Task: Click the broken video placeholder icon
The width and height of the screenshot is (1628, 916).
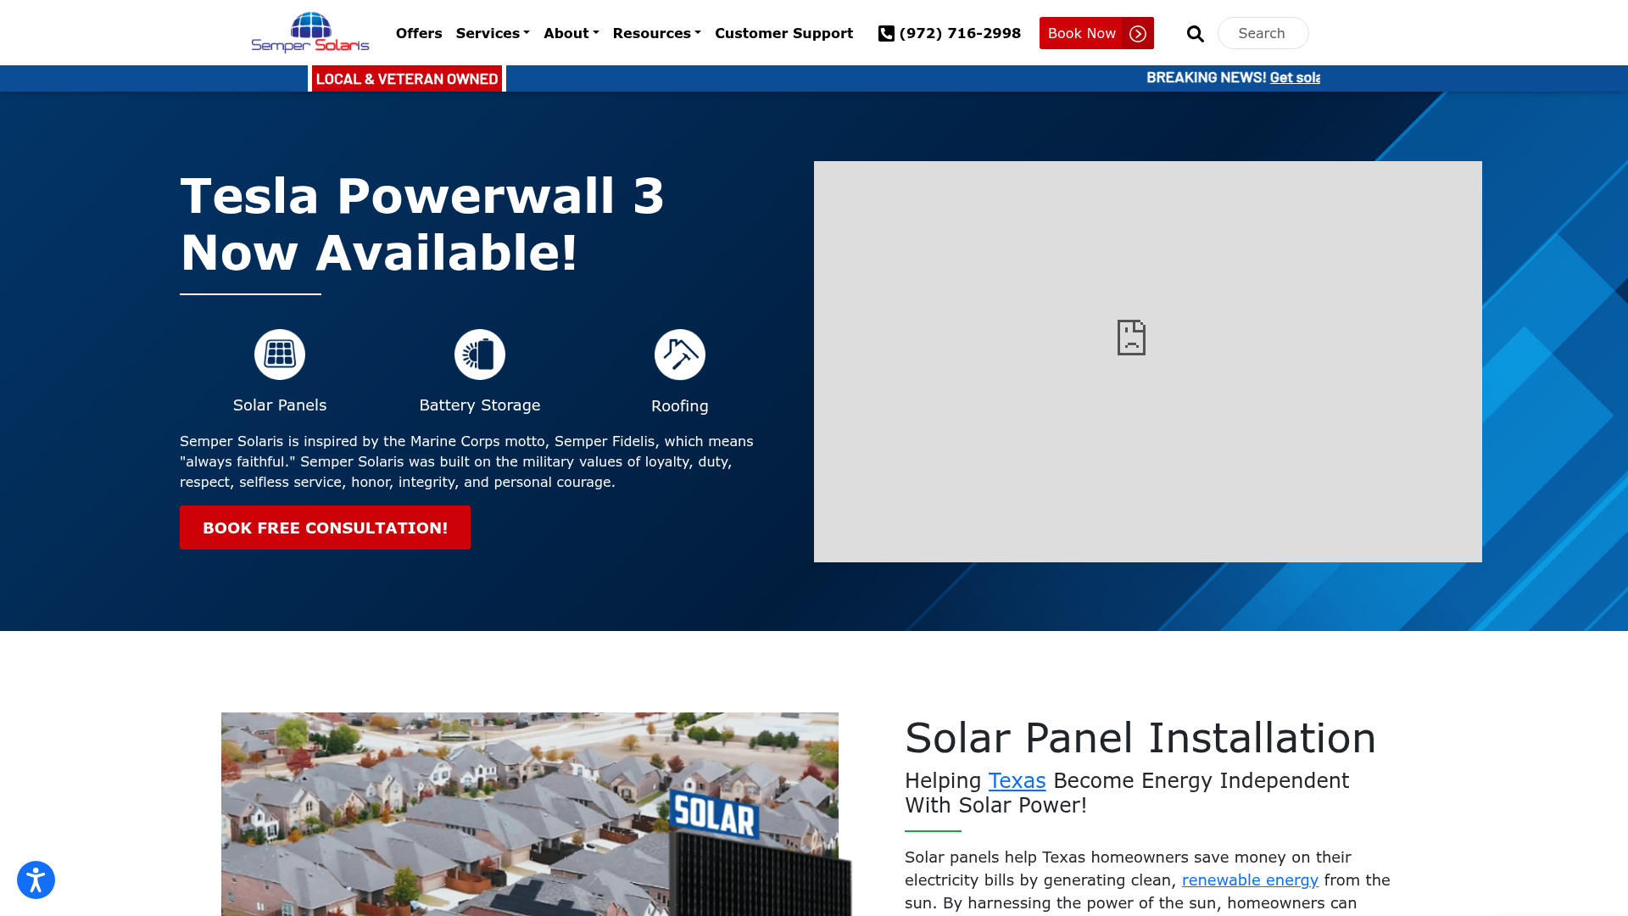Action: pyautogui.click(x=1131, y=338)
